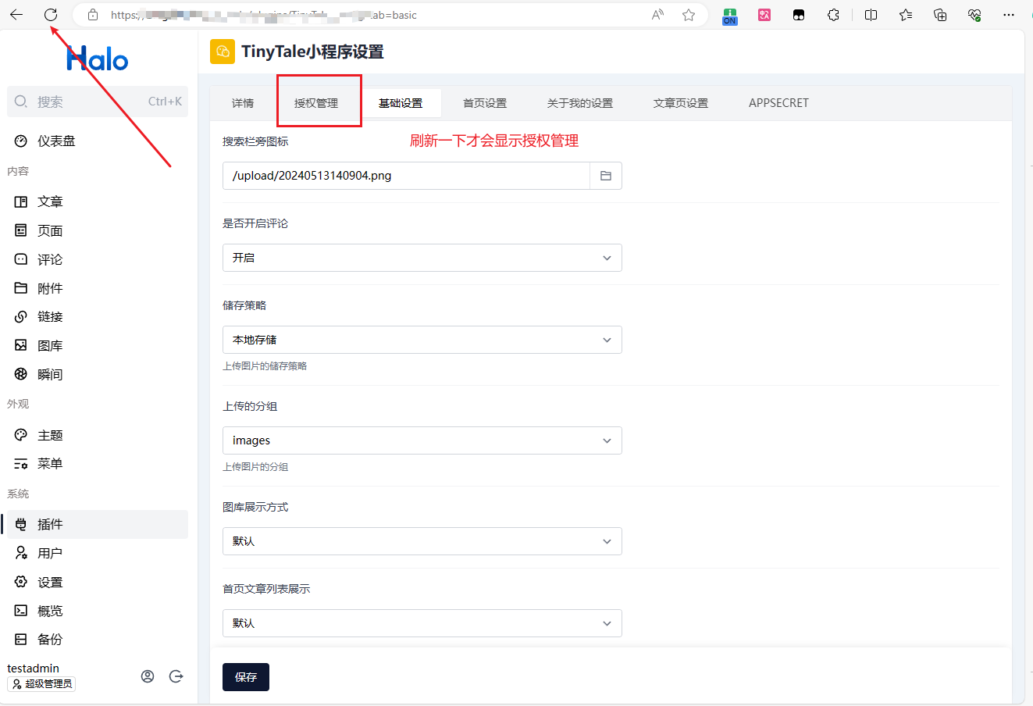This screenshot has width=1033, height=706.
Task: Open 链接 links in sidebar
Action: point(98,316)
